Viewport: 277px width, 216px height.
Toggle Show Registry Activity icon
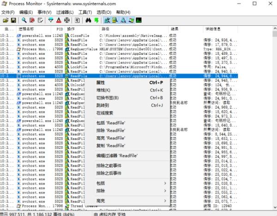click(107, 20)
